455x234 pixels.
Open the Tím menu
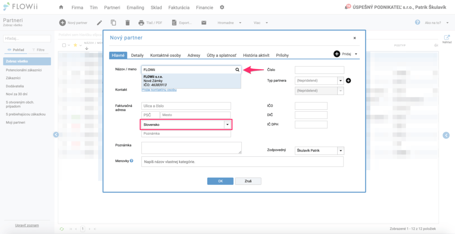[93, 8]
